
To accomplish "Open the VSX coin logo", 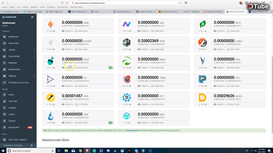I will click(203, 61).
